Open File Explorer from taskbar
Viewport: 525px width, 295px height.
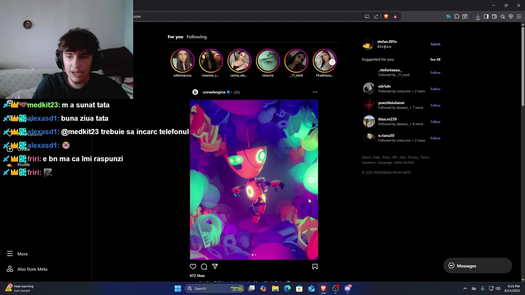pos(275,288)
